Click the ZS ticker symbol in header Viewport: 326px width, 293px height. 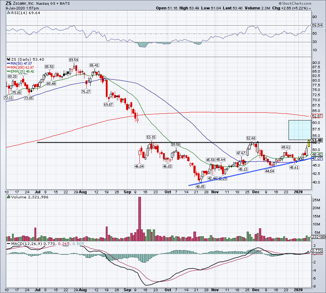point(8,3)
